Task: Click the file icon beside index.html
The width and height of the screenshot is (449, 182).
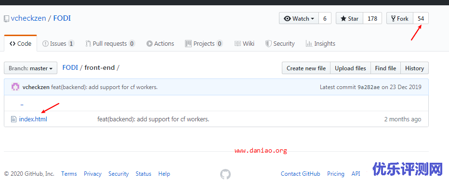Action: pyautogui.click(x=13, y=119)
